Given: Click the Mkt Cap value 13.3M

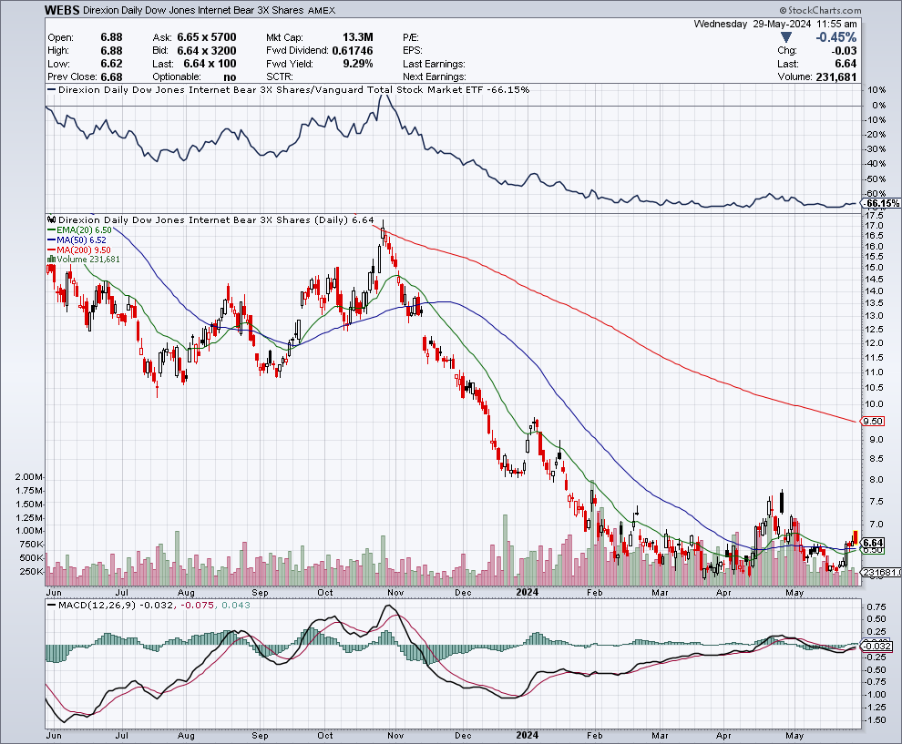Looking at the screenshot, I should pyautogui.click(x=358, y=36).
